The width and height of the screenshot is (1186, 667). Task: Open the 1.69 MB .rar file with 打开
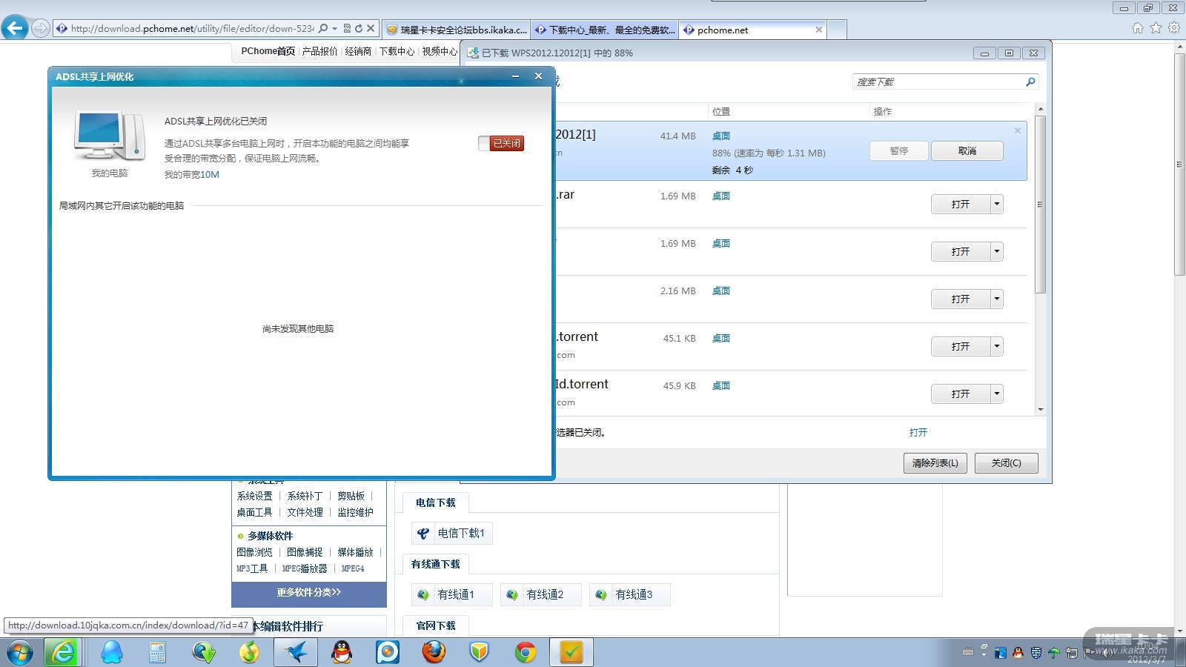tap(961, 204)
